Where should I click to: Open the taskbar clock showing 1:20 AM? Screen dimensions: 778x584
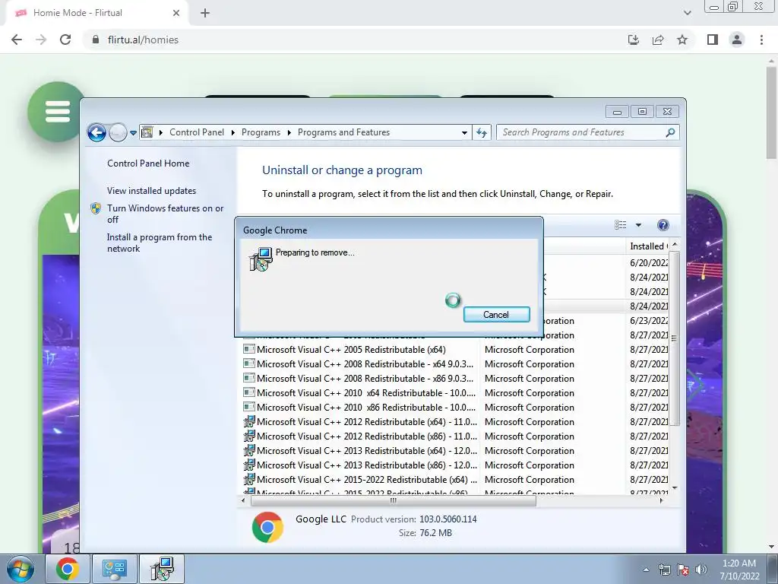[x=739, y=570]
